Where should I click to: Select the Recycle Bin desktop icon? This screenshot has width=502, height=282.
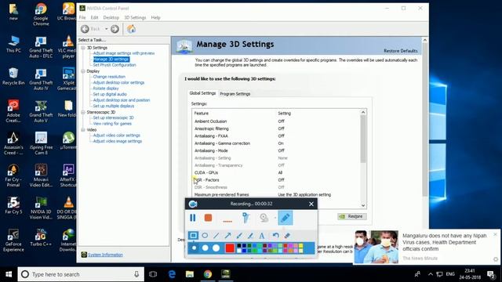coord(13,77)
